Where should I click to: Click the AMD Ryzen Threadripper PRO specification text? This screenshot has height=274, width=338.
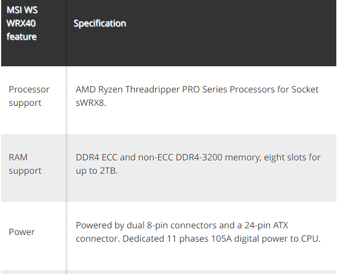197,96
